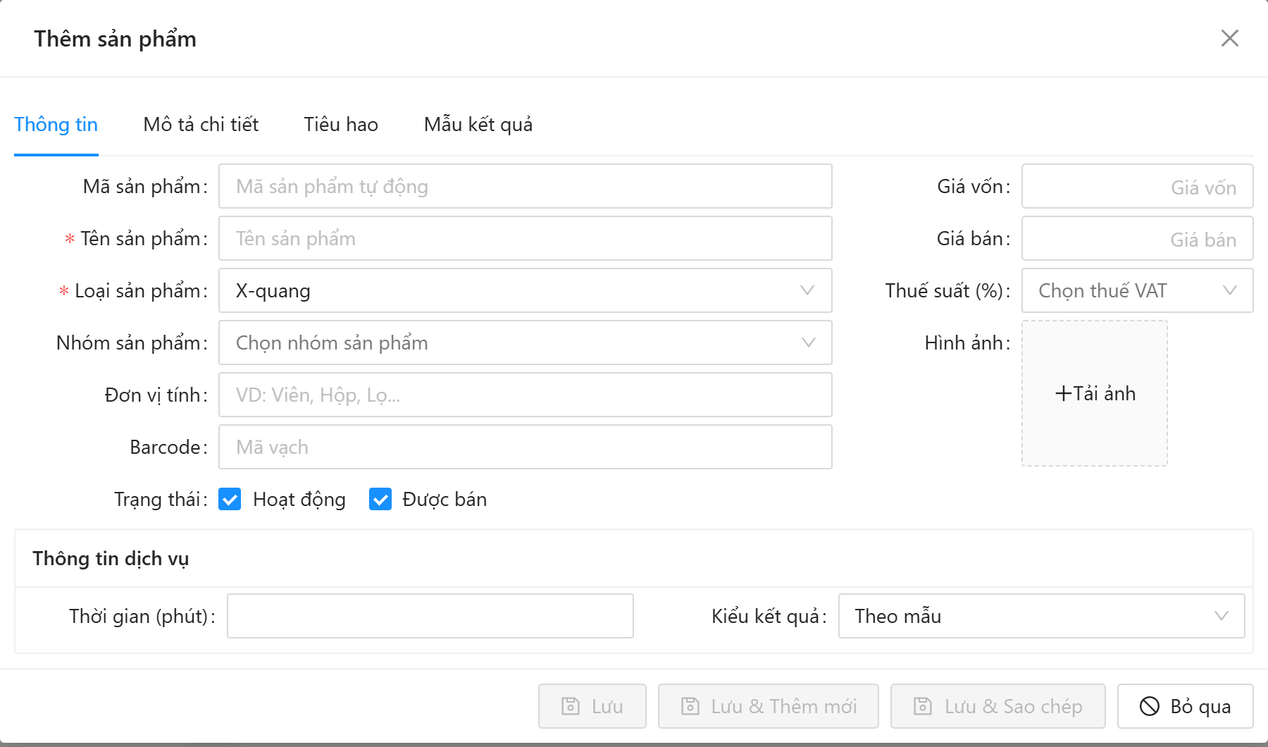Close the Thêm sản phẩm dialog
Screen dimensions: 1268x747
(x=1229, y=38)
